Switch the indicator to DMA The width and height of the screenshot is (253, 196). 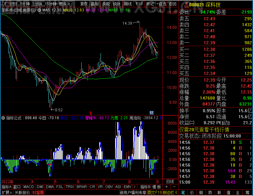[50, 187]
